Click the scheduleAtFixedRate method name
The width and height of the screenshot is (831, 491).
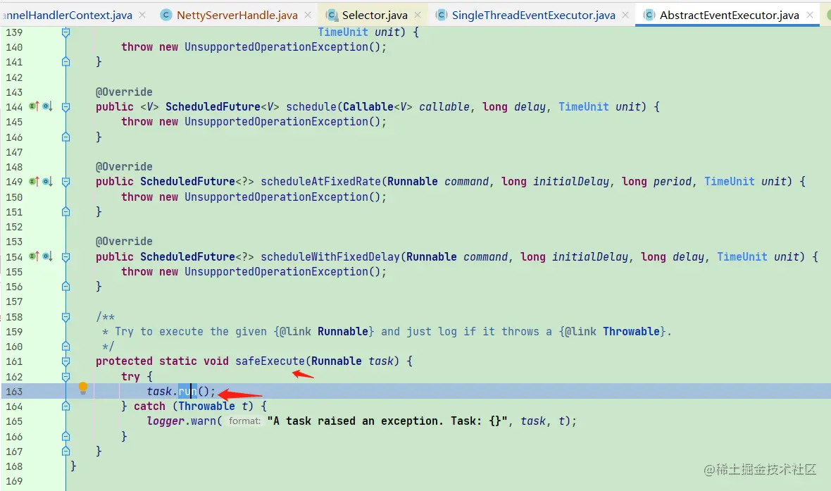coord(320,181)
